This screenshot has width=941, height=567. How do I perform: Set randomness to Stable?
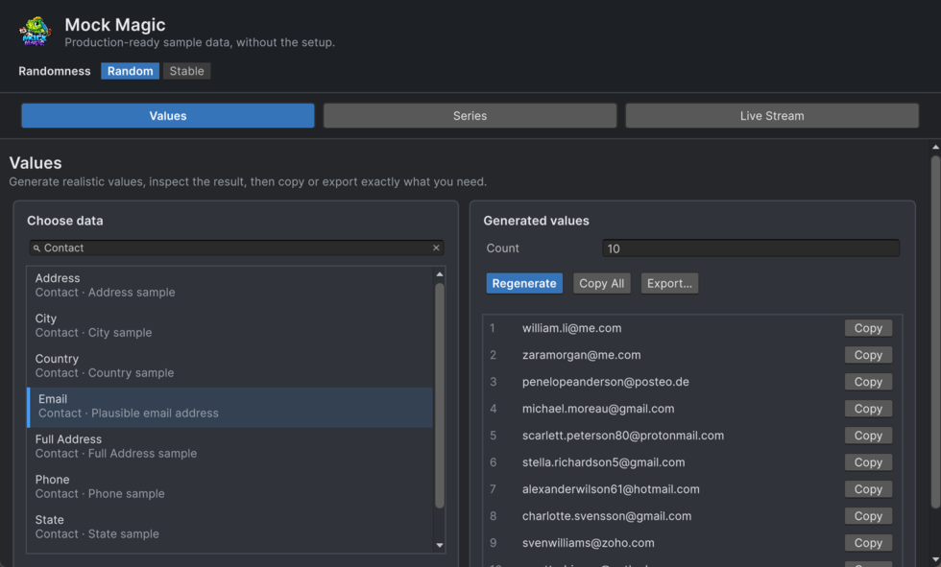tap(186, 71)
